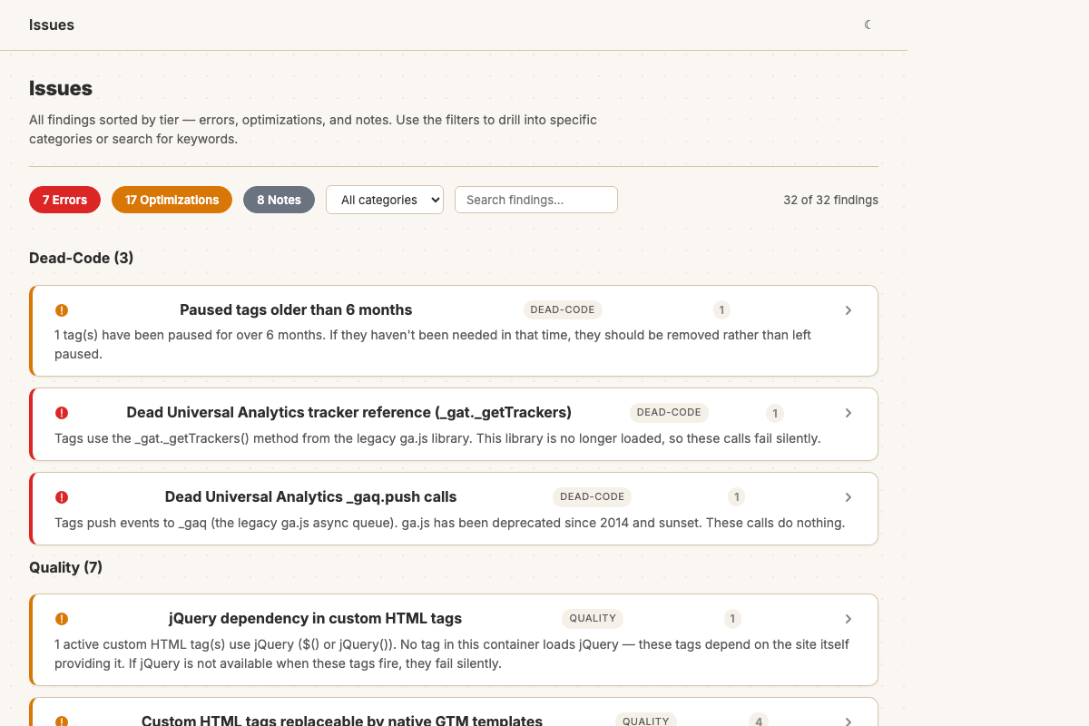Click count badge on Paused tags finding
The image size is (1089, 726).
(x=721, y=310)
